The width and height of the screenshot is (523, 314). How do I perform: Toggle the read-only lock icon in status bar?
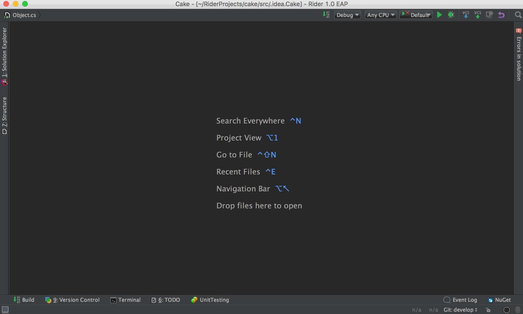pyautogui.click(x=488, y=310)
